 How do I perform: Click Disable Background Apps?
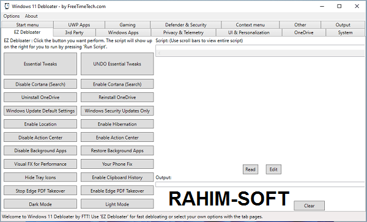pyautogui.click(x=40, y=150)
